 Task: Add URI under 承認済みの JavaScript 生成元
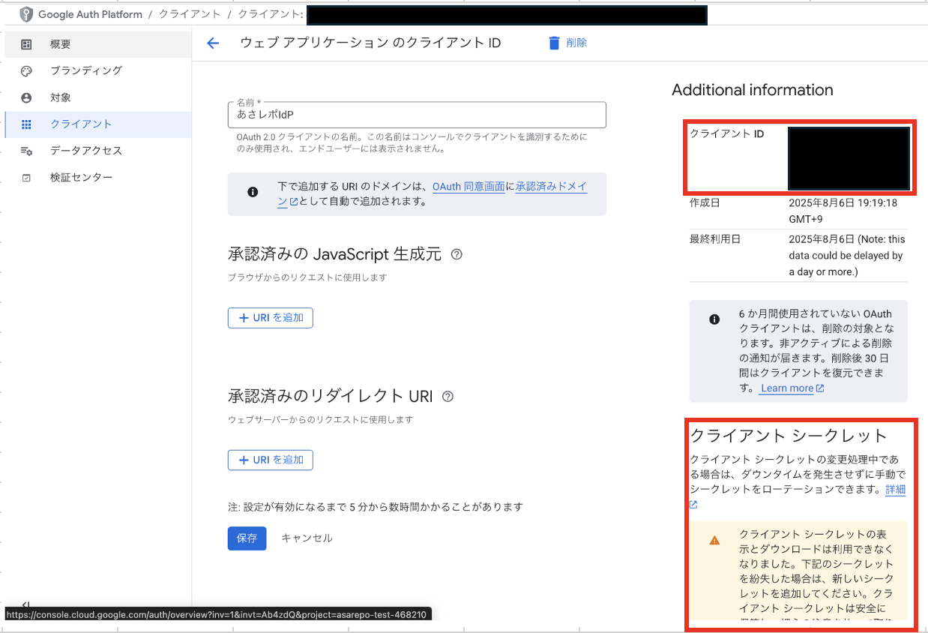tap(271, 318)
